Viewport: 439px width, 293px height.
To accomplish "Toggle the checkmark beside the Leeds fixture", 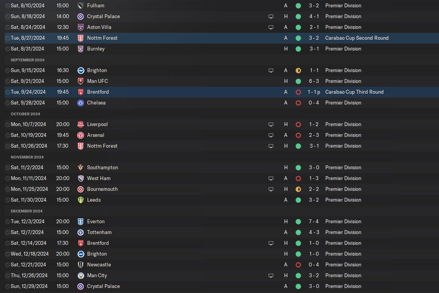I will pyautogui.click(x=8, y=200).
